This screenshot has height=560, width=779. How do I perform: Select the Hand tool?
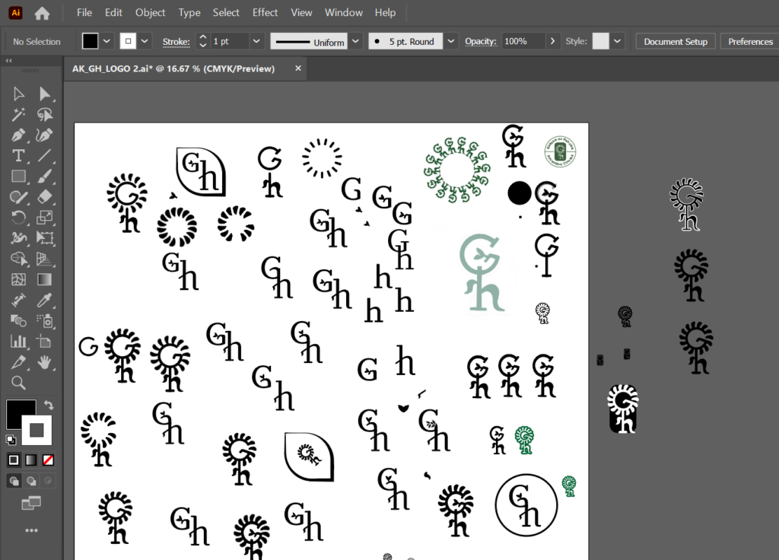(x=45, y=361)
